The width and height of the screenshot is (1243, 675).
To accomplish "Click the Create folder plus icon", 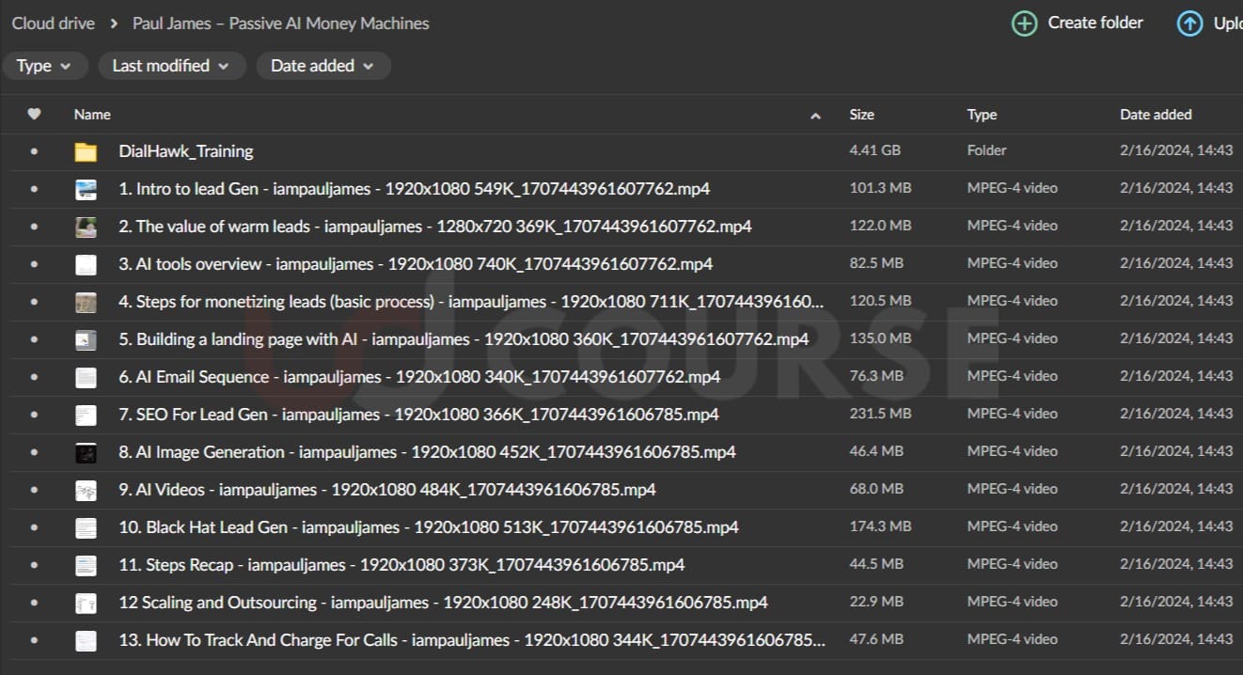I will click(1024, 24).
